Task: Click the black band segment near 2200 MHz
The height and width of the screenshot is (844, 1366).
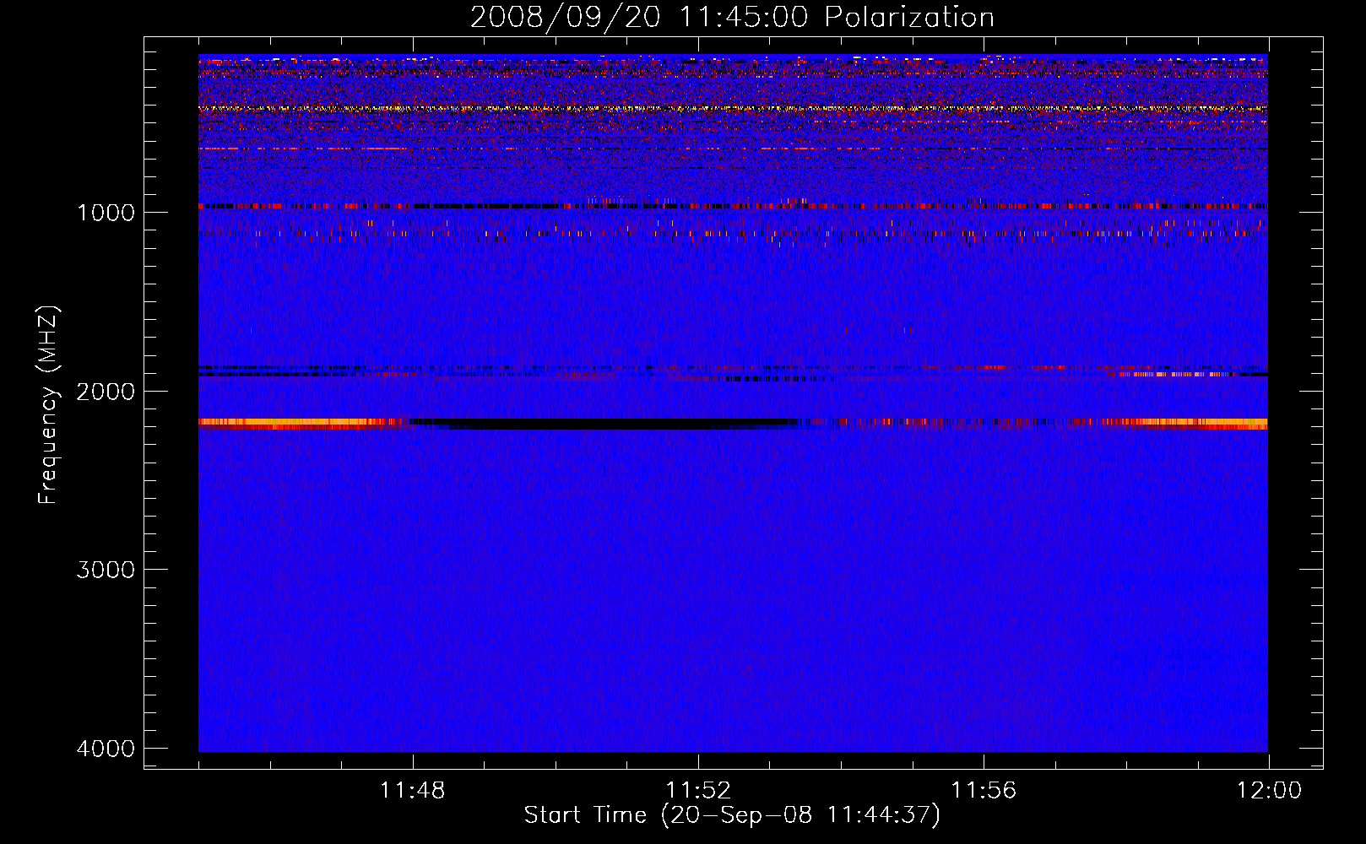Action: point(604,424)
